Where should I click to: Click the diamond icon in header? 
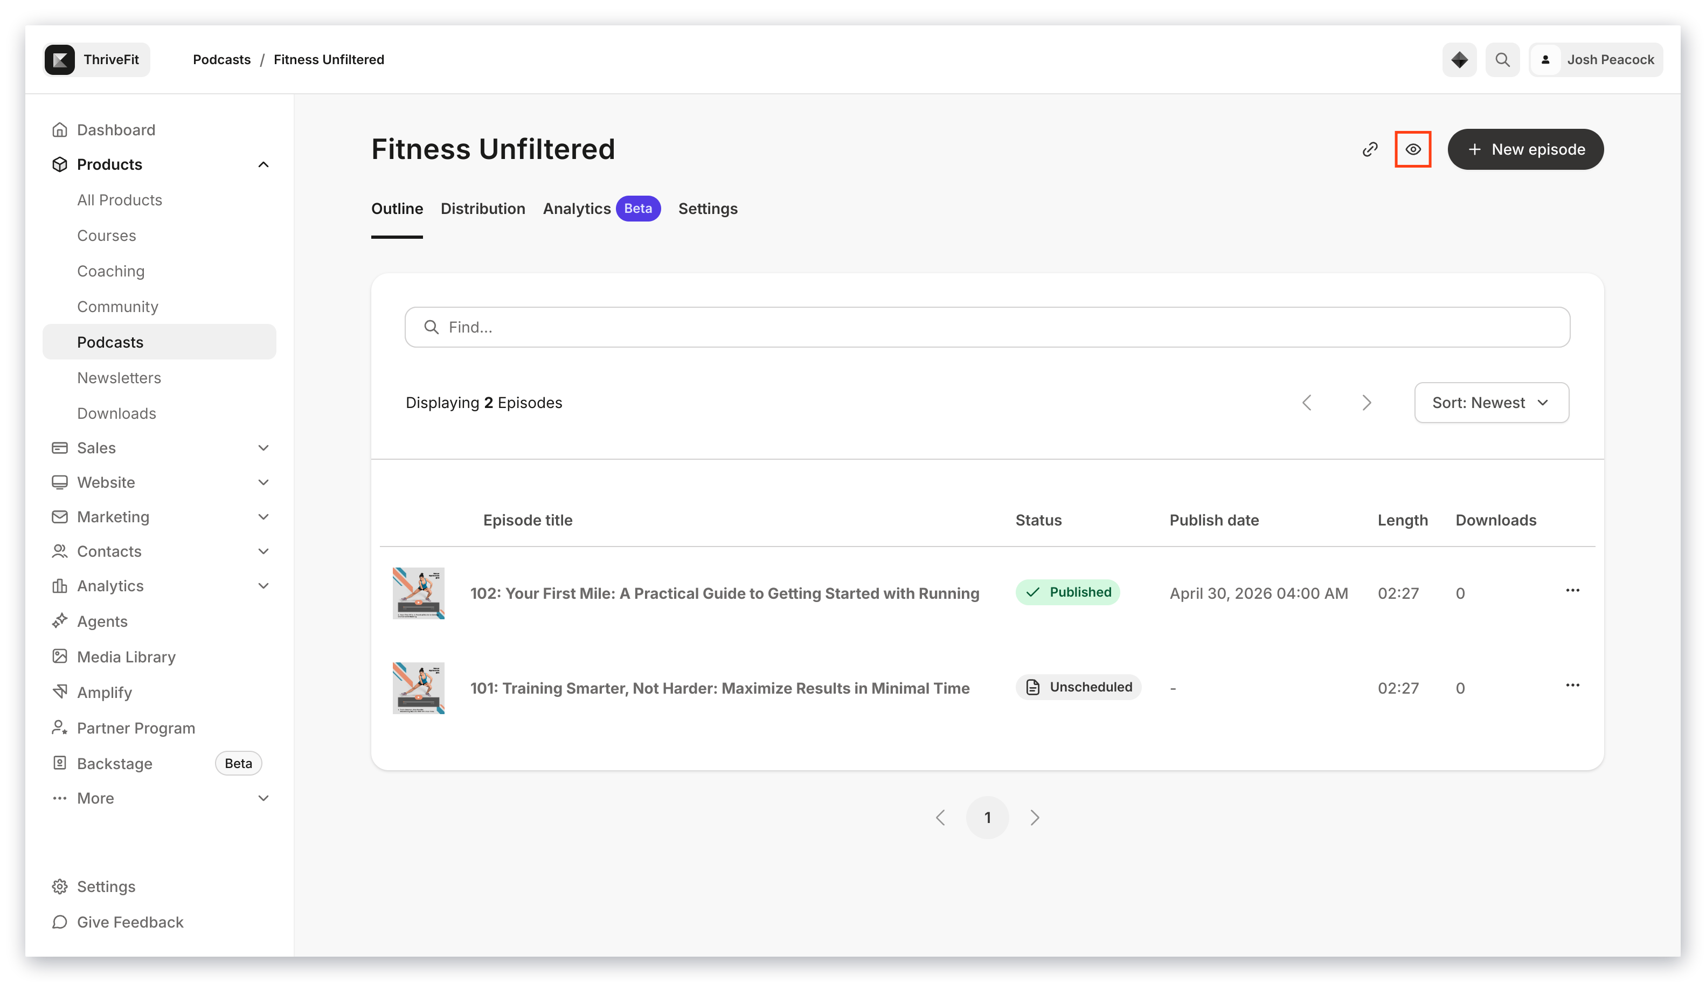1459,59
